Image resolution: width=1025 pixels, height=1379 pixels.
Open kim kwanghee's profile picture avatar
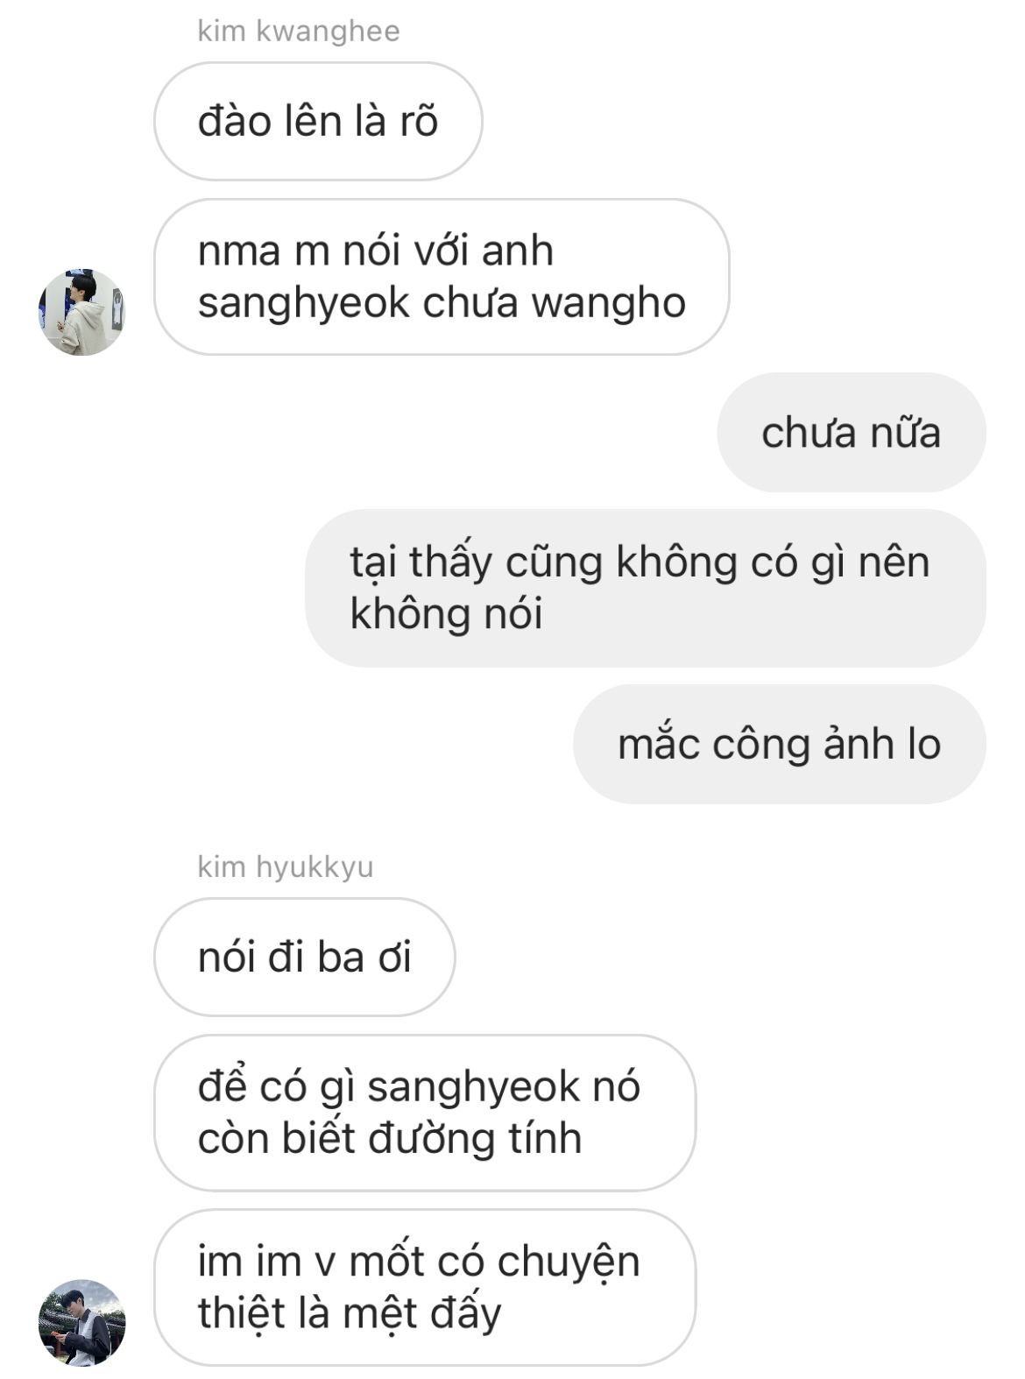[x=81, y=312]
